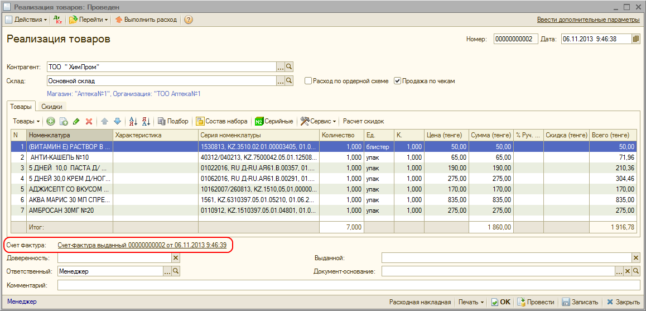Delete row with red X icon
The height and width of the screenshot is (311, 646).
coord(88,121)
